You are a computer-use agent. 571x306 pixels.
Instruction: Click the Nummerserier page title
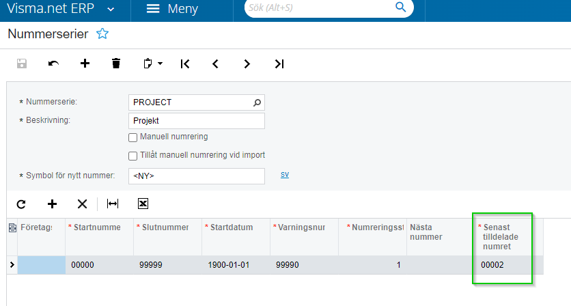click(x=48, y=34)
